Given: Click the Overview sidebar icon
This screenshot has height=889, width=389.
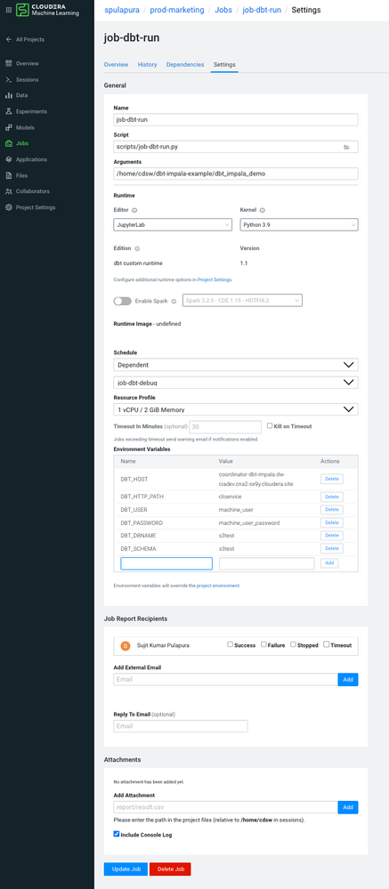Looking at the screenshot, I should pyautogui.click(x=9, y=63).
